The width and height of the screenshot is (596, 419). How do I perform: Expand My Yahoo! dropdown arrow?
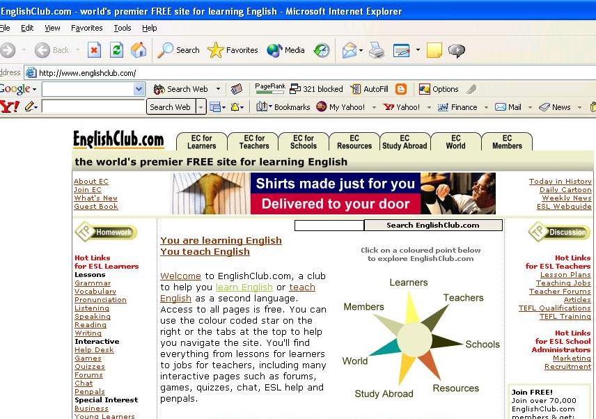(x=374, y=107)
